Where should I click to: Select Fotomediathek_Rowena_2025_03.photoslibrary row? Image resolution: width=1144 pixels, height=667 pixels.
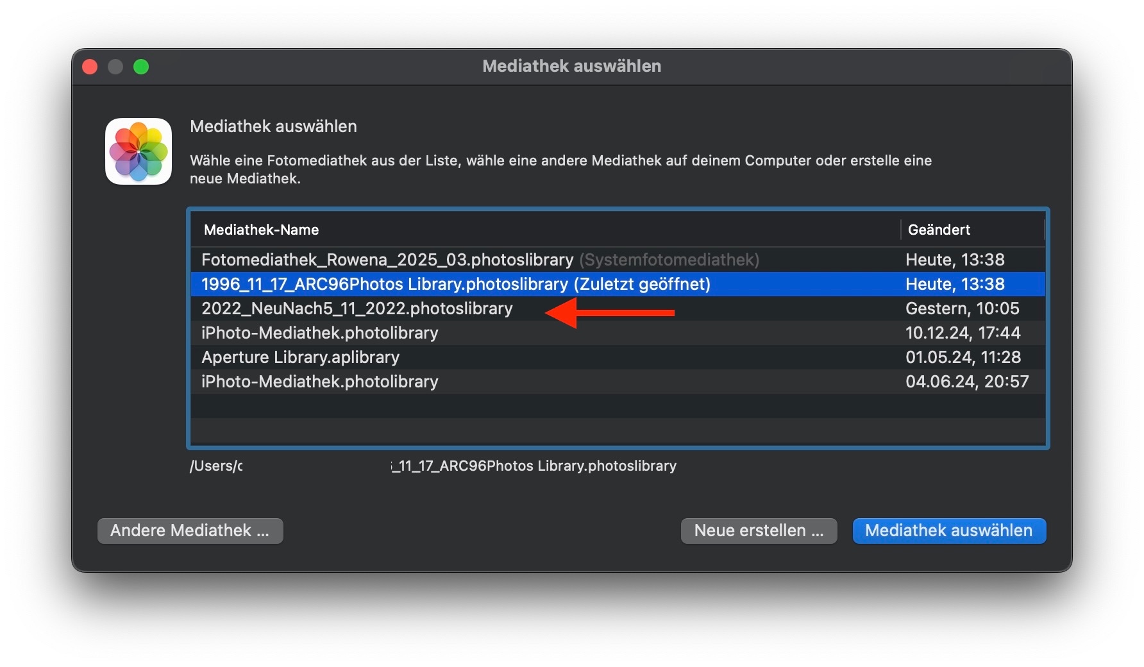(387, 260)
